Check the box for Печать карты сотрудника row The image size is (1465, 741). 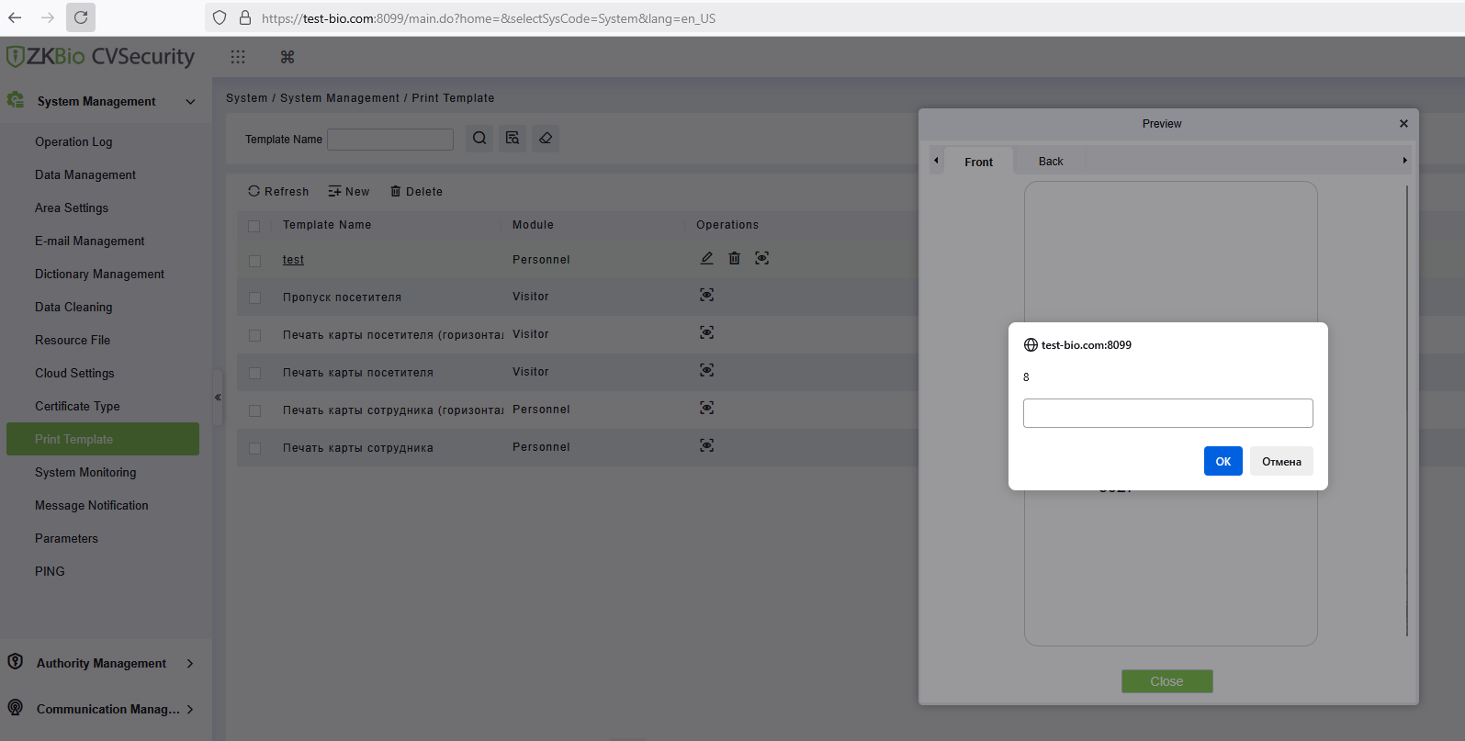pos(254,449)
